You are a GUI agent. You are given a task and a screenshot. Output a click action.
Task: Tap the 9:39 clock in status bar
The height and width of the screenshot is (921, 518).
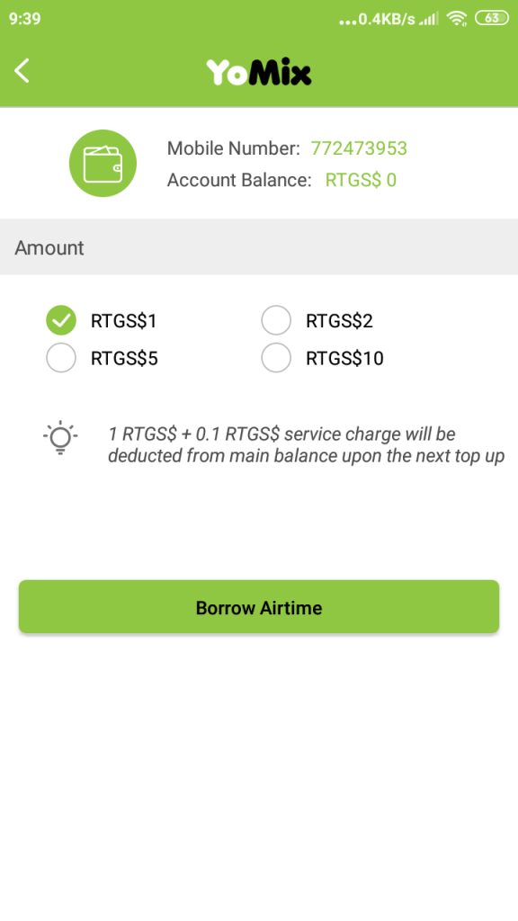coord(24,18)
